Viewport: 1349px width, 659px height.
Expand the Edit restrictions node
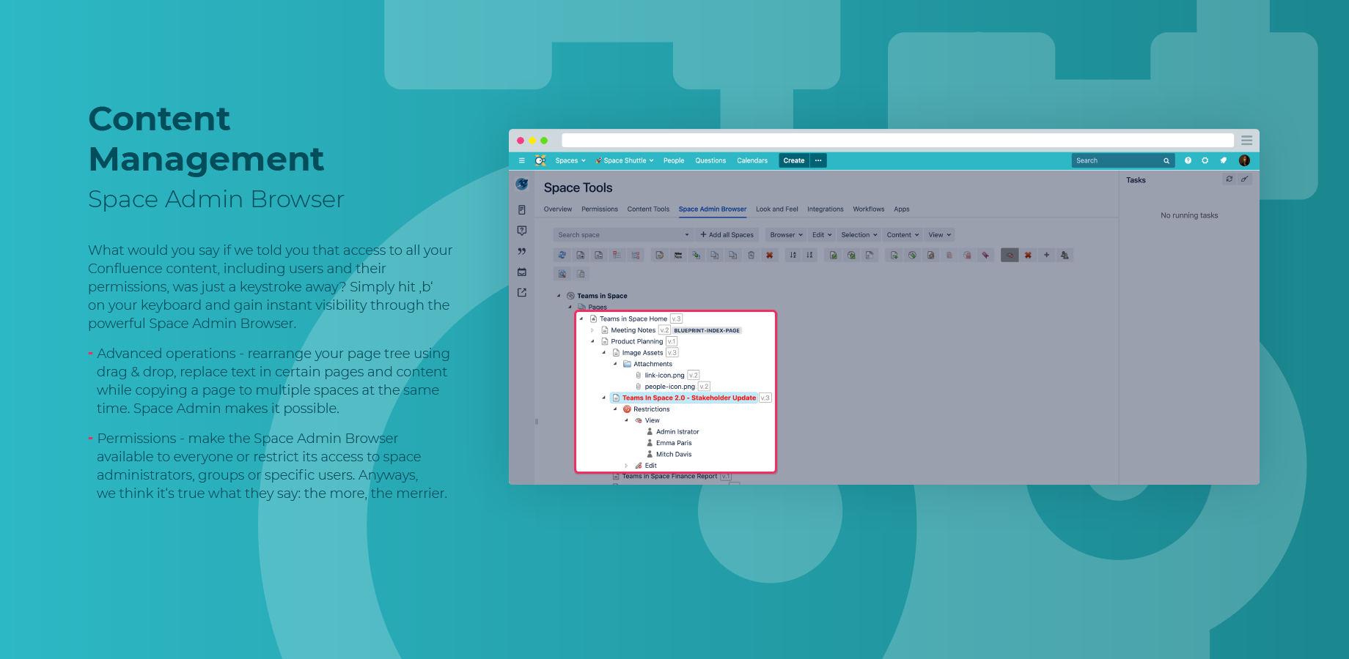[x=626, y=466]
